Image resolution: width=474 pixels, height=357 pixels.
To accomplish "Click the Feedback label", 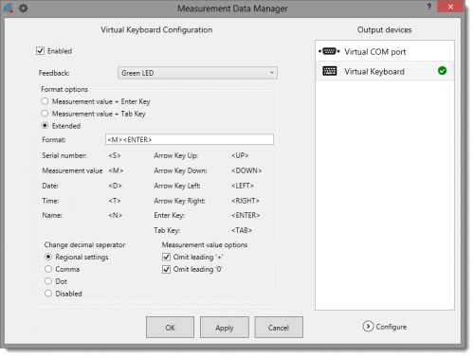I will click(54, 73).
